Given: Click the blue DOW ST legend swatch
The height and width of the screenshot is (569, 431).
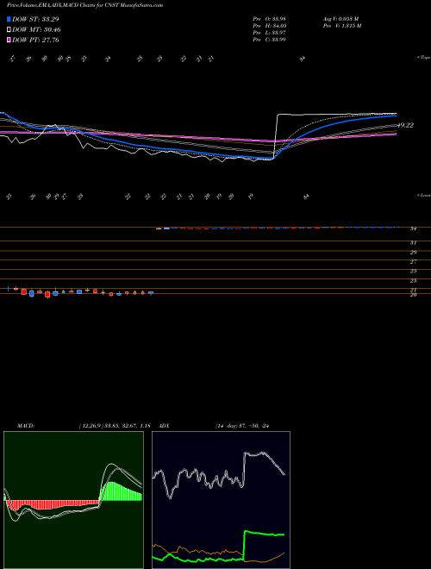Looking at the screenshot, I should click(9, 19).
